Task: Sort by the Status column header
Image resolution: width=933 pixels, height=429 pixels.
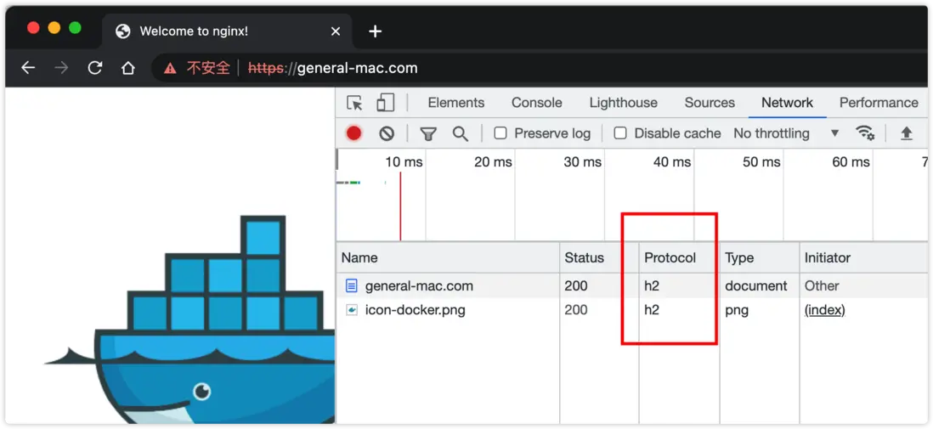Action: click(x=599, y=257)
